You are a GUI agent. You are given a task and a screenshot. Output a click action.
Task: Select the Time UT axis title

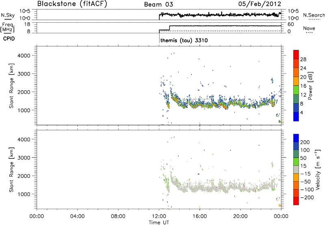point(159,223)
